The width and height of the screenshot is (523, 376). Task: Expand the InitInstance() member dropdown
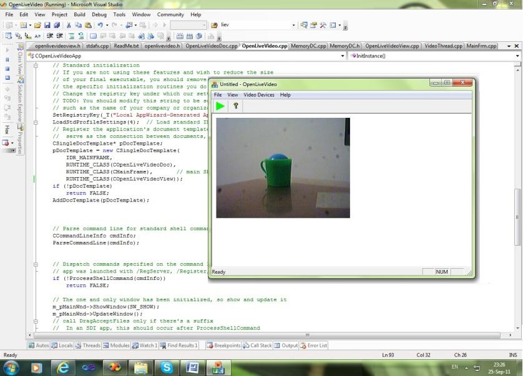pos(517,56)
